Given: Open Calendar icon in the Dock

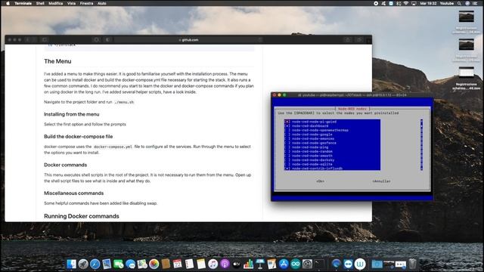Looking at the screenshot, I should tap(178, 264).
